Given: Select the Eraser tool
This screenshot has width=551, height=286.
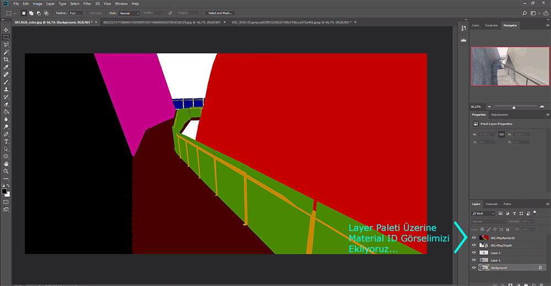Looking at the screenshot, I should coord(6,104).
